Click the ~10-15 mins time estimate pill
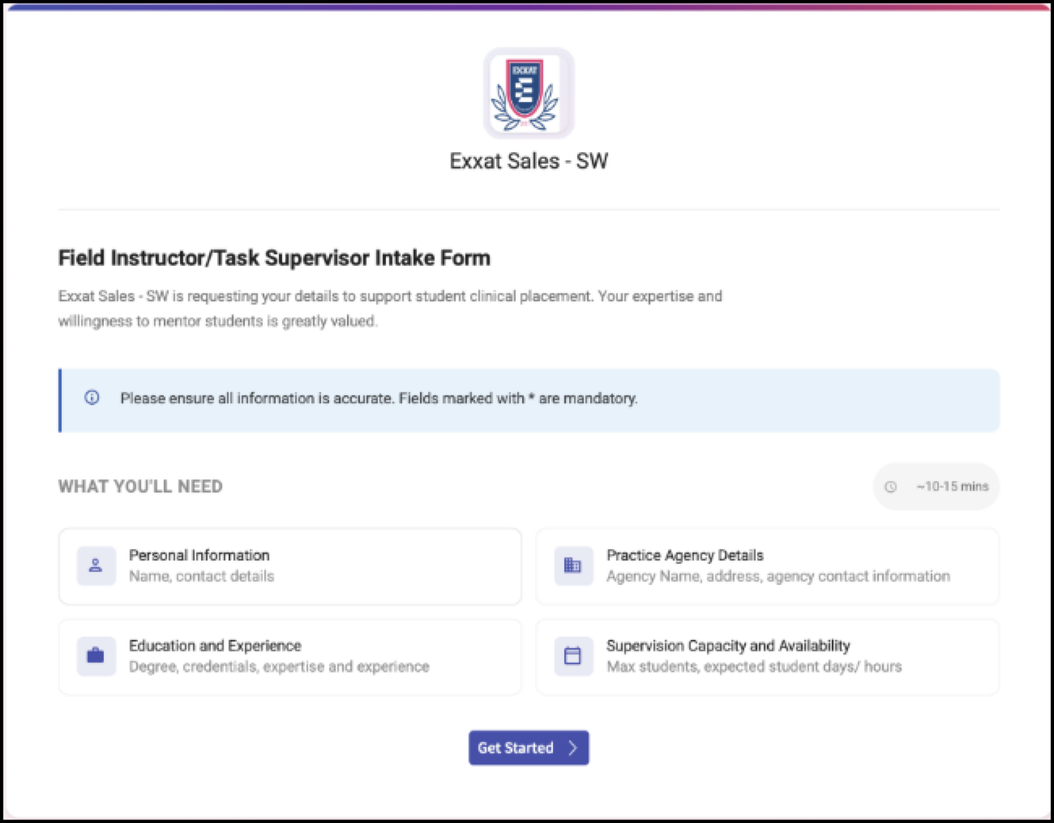Image resolution: width=1054 pixels, height=823 pixels. [936, 487]
